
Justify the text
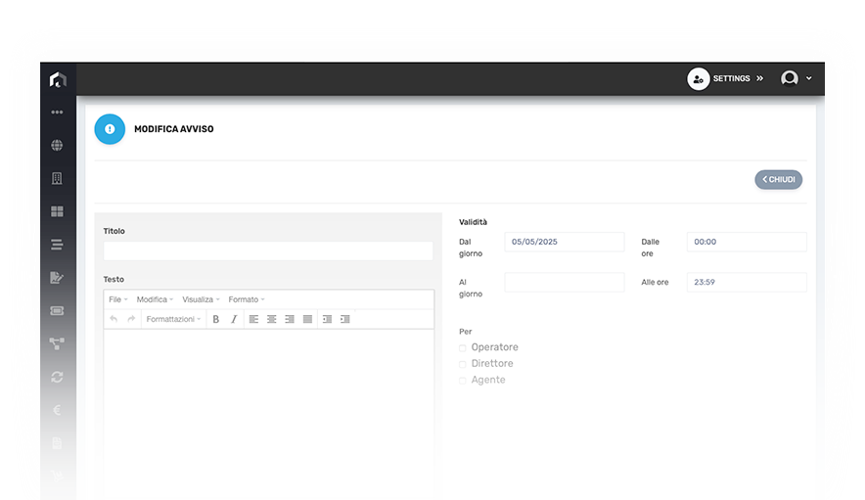click(x=308, y=319)
